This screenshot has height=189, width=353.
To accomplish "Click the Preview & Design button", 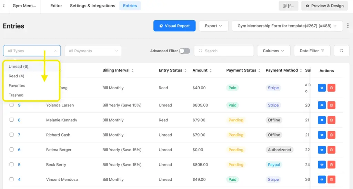I will 324,6.
